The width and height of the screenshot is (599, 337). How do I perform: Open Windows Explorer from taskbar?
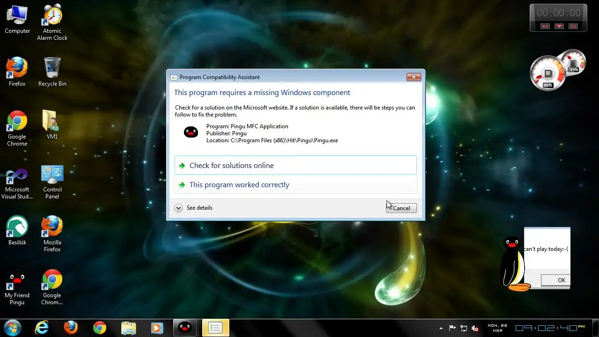(x=129, y=328)
